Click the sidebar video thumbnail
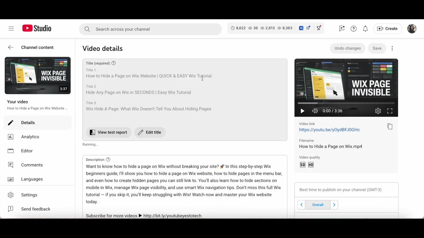The image size is (424, 238). pyautogui.click(x=38, y=75)
